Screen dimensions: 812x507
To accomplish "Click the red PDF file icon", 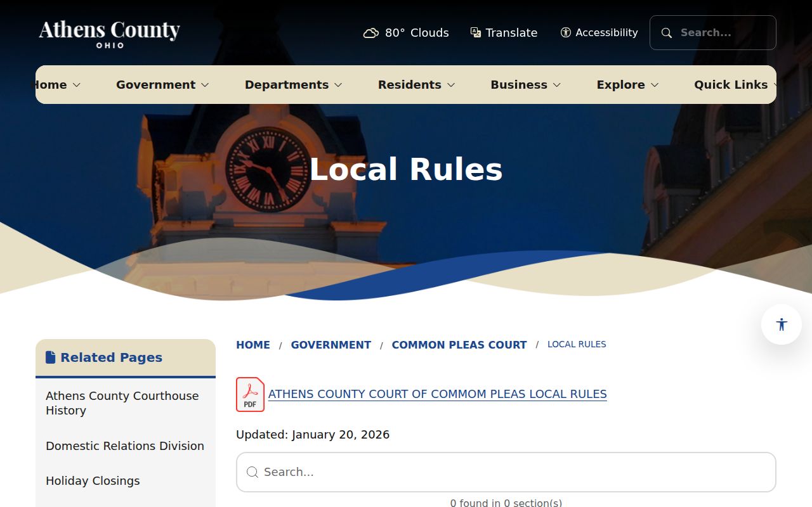I will 250,394.
